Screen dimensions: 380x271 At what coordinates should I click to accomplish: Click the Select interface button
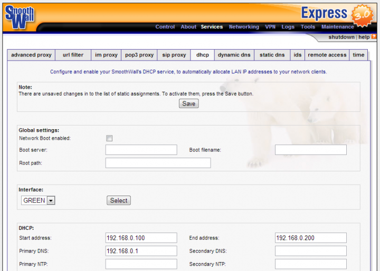click(119, 200)
